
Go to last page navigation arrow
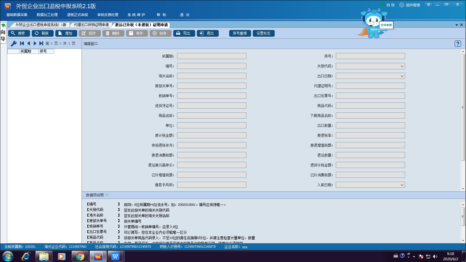[41, 43]
